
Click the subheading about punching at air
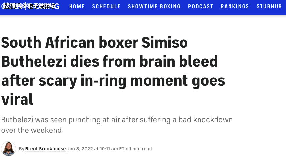[x=117, y=125]
